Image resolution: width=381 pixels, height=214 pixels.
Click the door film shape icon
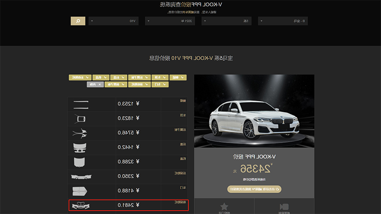pyautogui.click(x=80, y=191)
